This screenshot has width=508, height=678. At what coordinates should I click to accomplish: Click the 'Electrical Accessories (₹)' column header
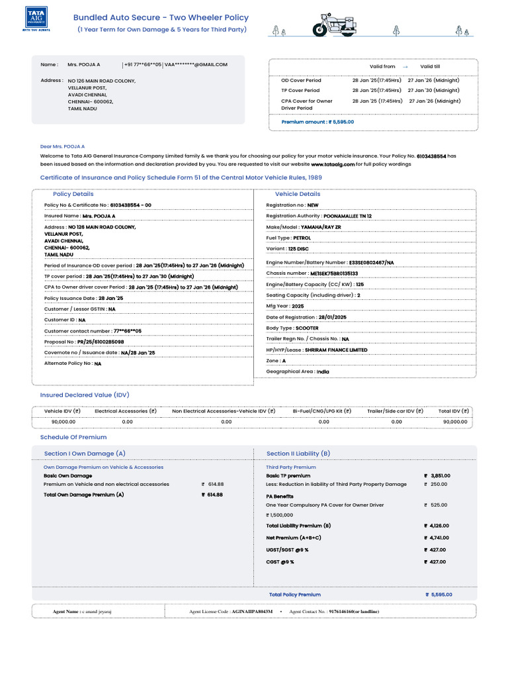coord(126,411)
